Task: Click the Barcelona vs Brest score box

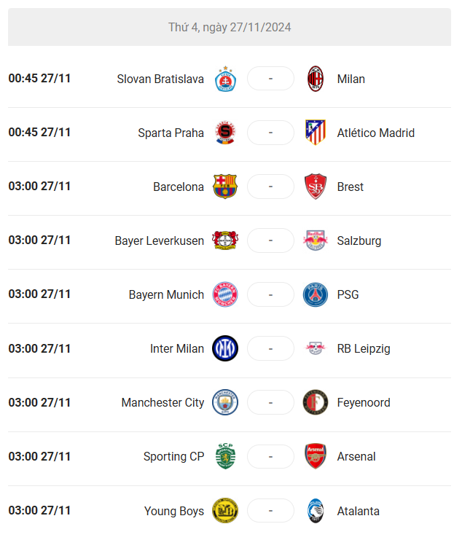Action: 271,187
